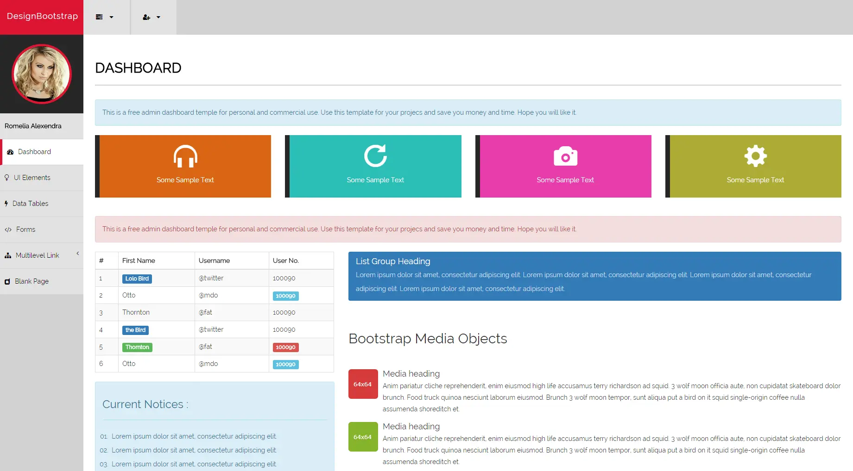The height and width of the screenshot is (471, 853).
Task: Click the green 64x64 media thumbnail
Action: tap(363, 437)
